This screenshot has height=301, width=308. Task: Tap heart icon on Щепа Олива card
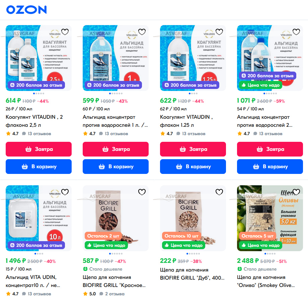(296, 192)
